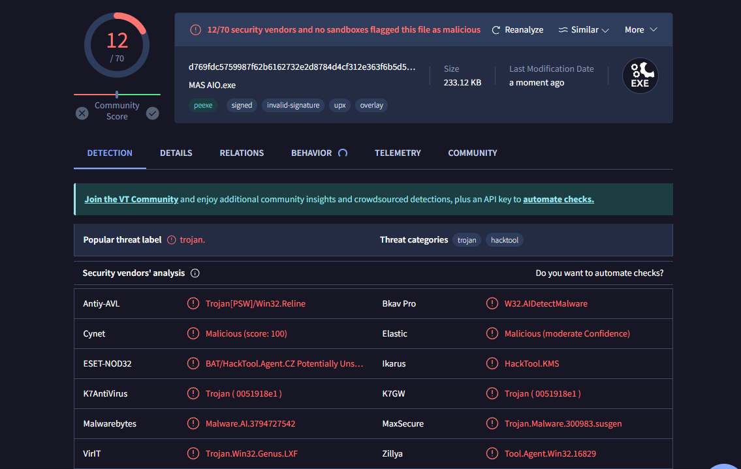Image resolution: width=741 pixels, height=469 pixels.
Task: Click the peexe tag
Action: (203, 105)
